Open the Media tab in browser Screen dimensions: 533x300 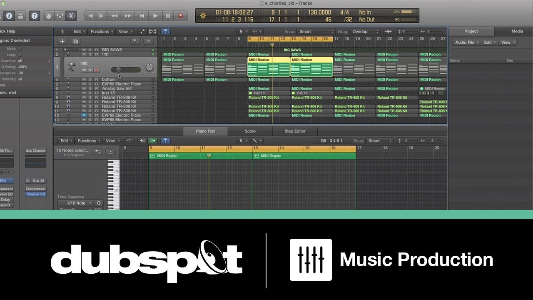pos(517,31)
